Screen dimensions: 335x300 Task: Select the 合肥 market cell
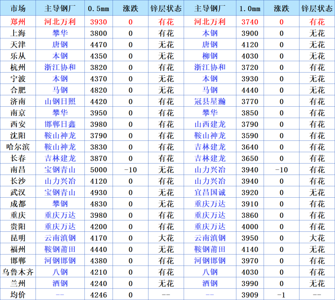[18, 90]
